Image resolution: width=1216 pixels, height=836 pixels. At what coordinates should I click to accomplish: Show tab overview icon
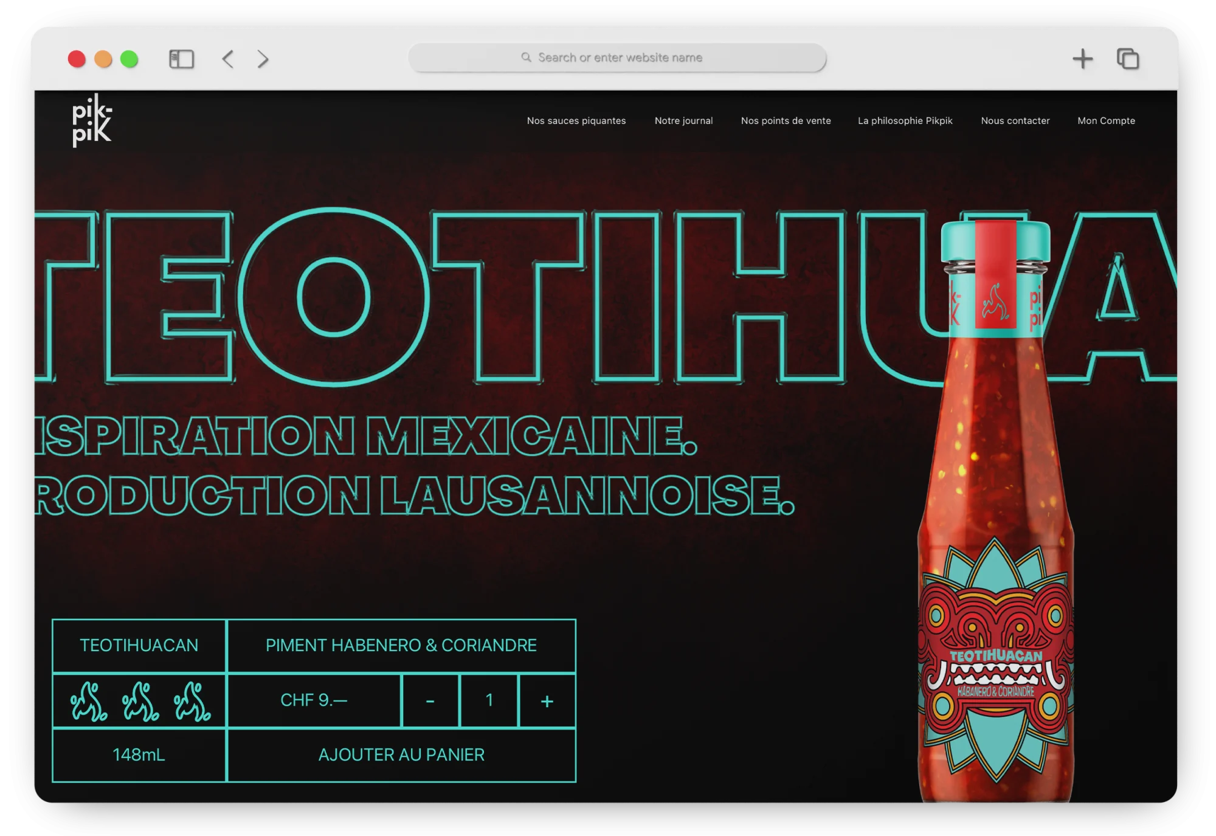[1128, 59]
